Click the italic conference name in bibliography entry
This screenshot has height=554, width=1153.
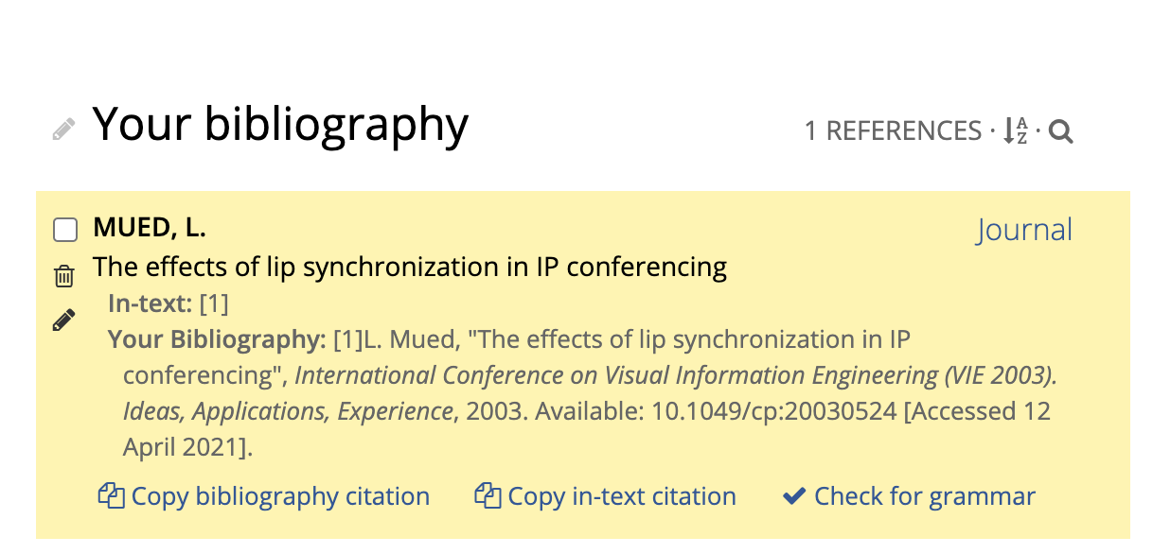(590, 393)
